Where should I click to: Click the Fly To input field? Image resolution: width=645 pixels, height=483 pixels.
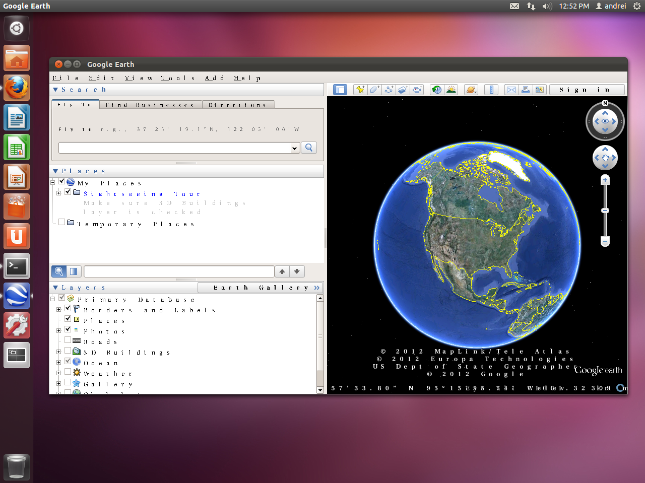174,148
